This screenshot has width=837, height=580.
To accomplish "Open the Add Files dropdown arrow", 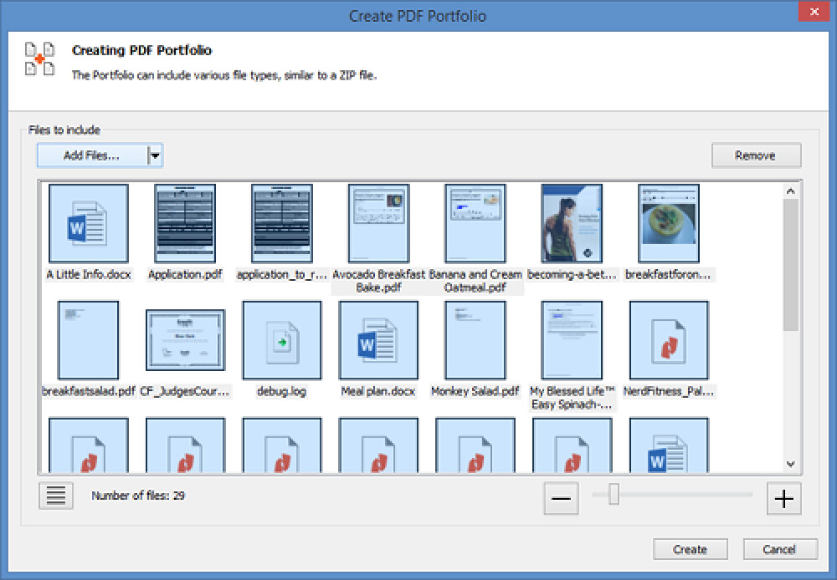I will click(x=154, y=155).
